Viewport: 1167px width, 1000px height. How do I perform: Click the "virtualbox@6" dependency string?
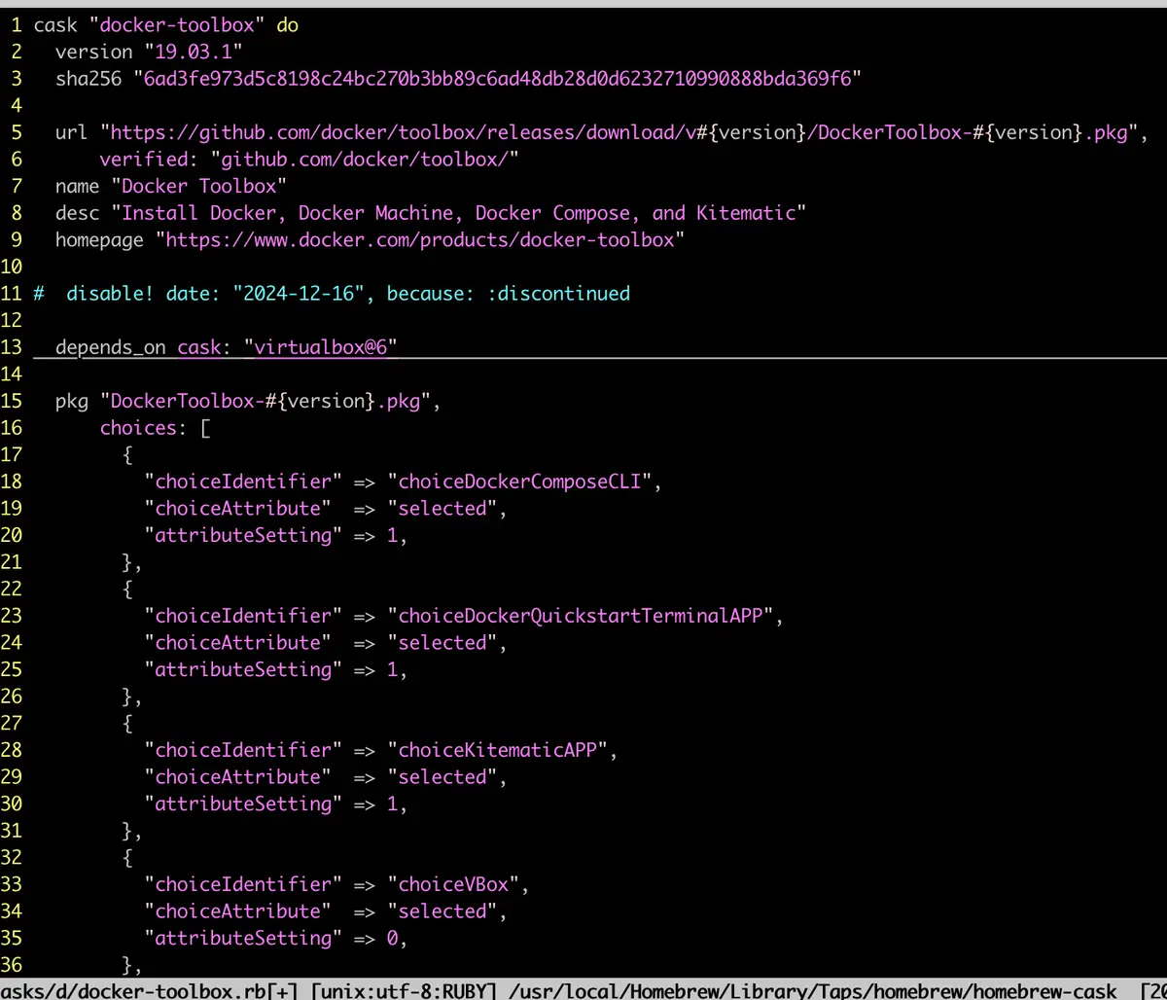pyautogui.click(x=321, y=347)
